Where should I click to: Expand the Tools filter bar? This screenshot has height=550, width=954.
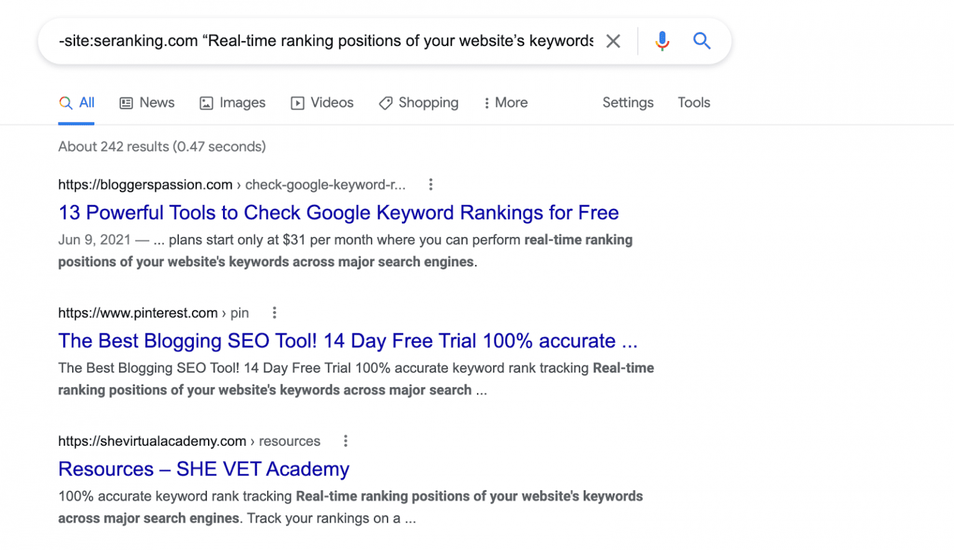click(x=694, y=102)
